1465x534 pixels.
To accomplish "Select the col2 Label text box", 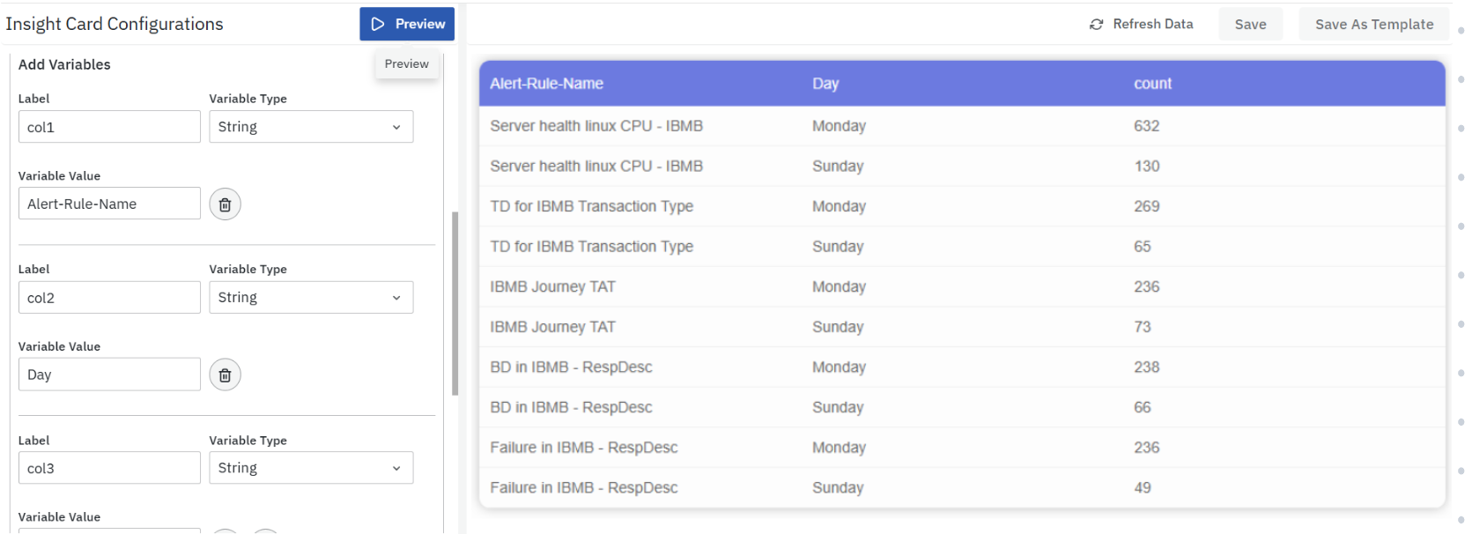I will [x=109, y=298].
